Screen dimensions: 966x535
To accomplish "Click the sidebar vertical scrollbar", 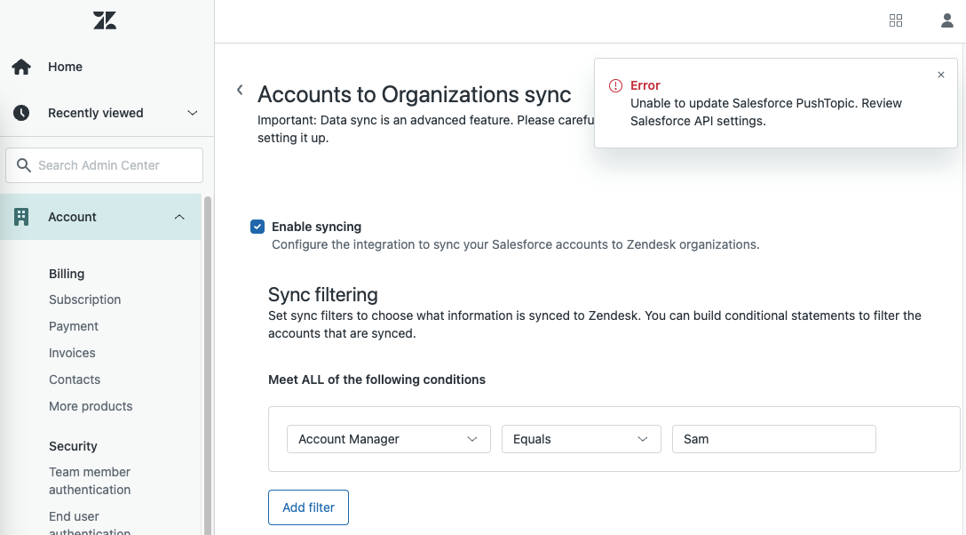I will [x=208, y=355].
